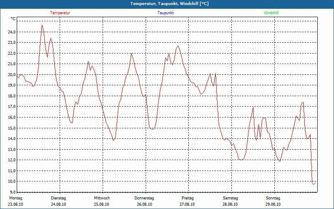The width and height of the screenshot is (334, 209).
Task: Click the 20,0 value on the y-axis
Action: (12, 75)
